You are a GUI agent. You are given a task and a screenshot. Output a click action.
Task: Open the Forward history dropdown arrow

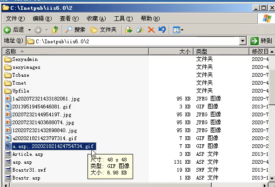[47, 30]
